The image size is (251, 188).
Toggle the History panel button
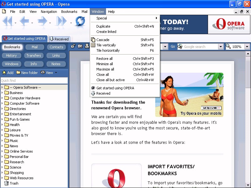coord(11,55)
